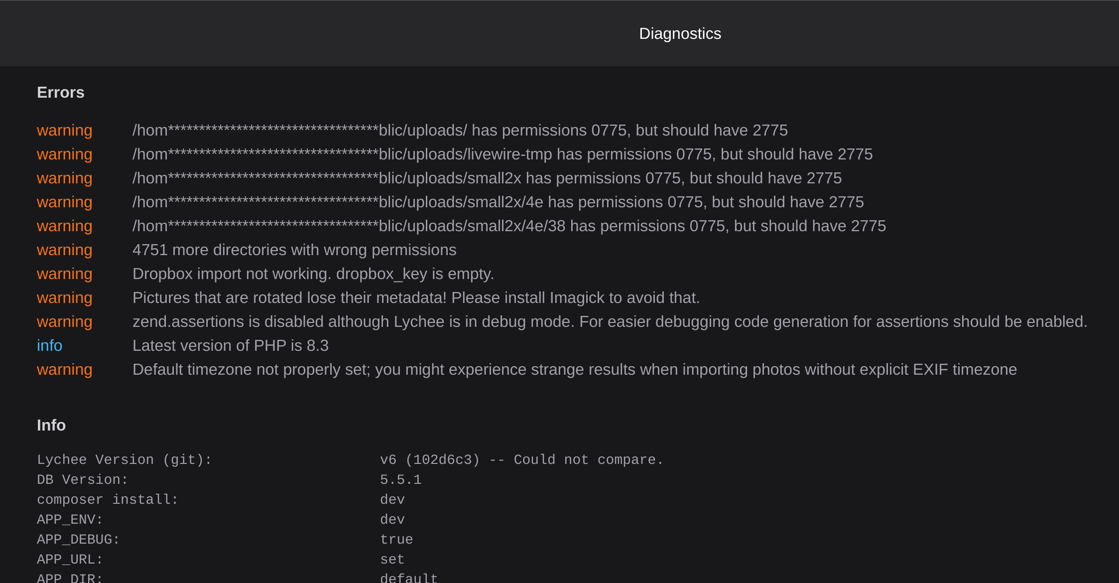Click the livewire-tmp permissions warning icon

64,155
